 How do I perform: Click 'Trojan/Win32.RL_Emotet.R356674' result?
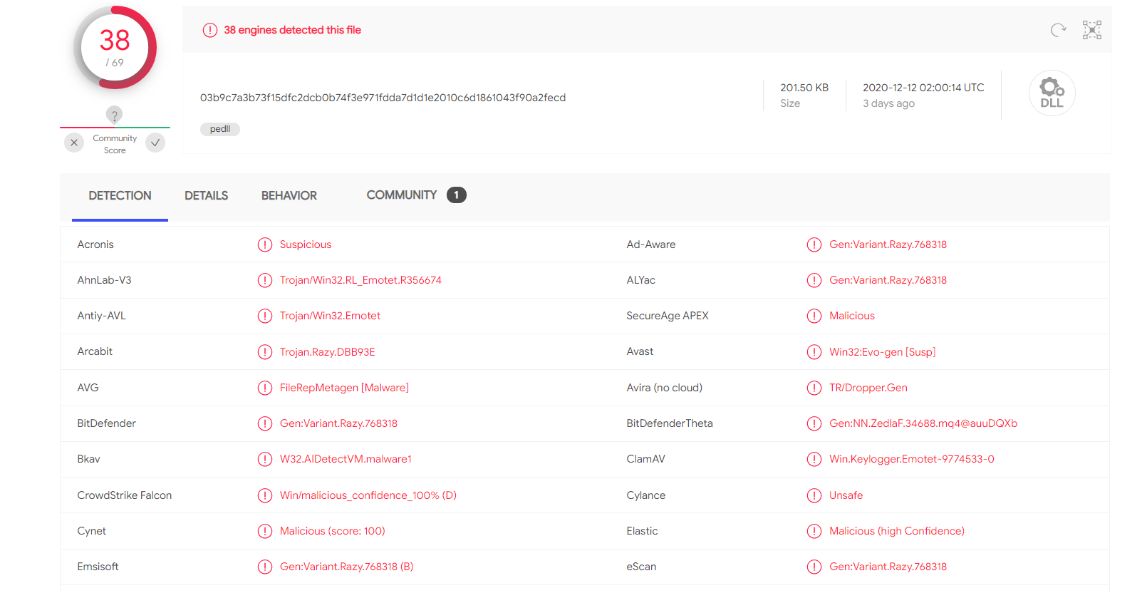tap(360, 280)
